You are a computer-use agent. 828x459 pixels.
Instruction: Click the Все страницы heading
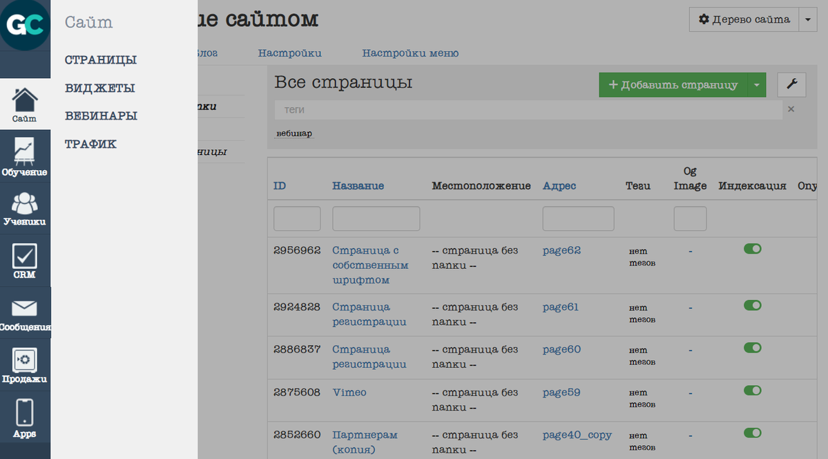click(343, 82)
